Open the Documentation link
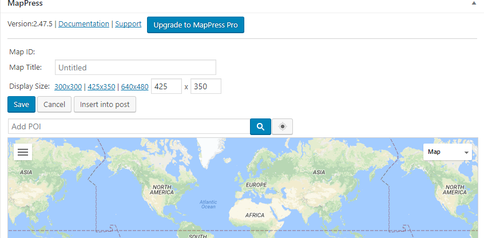This screenshot has width=484, height=238. (x=84, y=24)
